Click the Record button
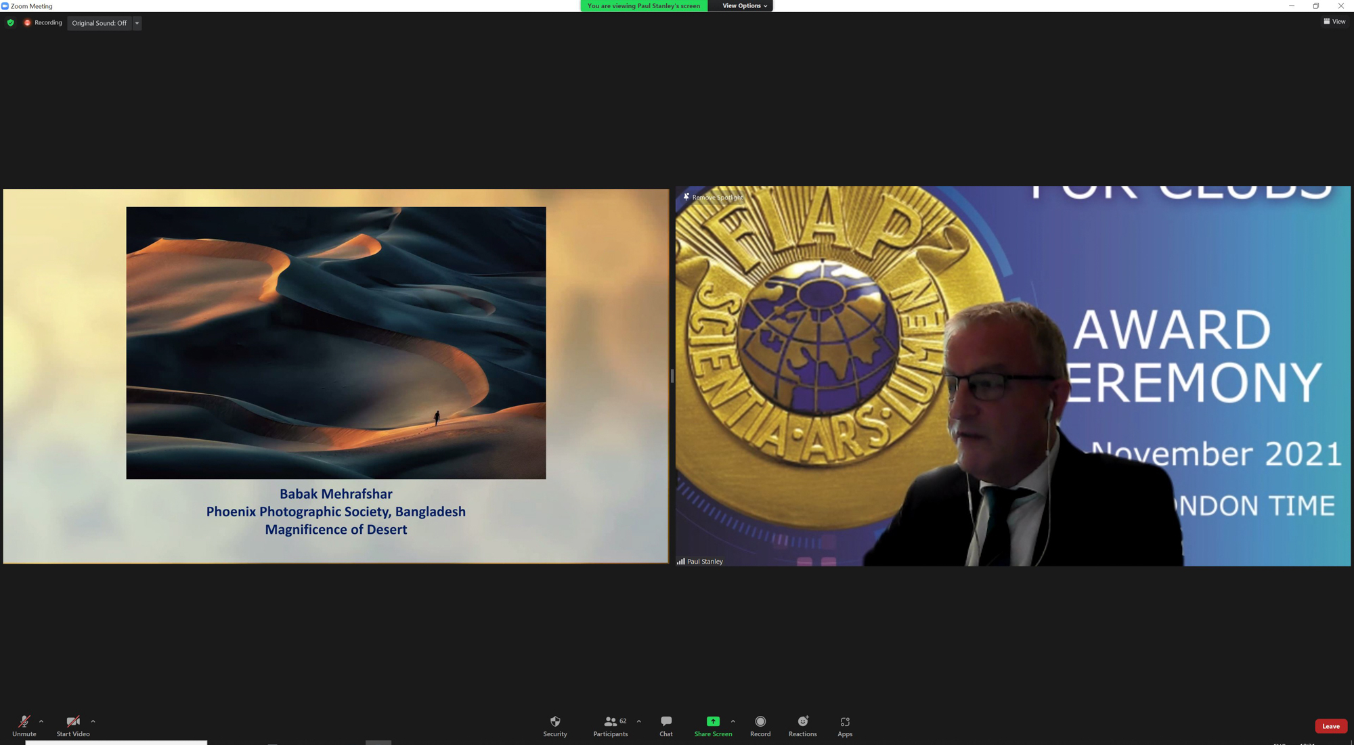1354x745 pixels. [x=760, y=726]
